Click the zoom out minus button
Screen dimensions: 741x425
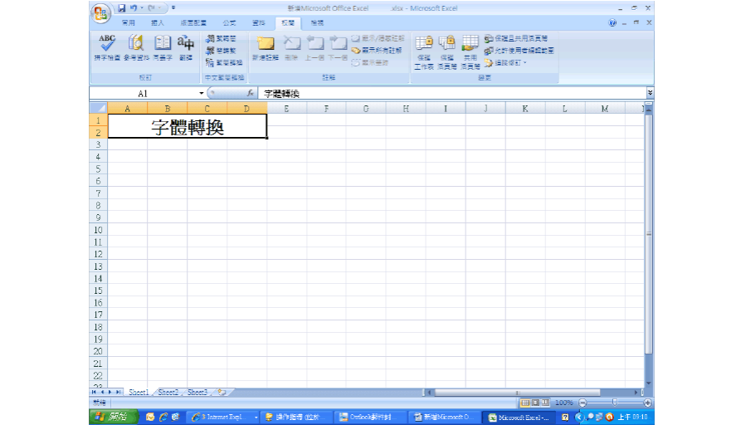point(583,403)
